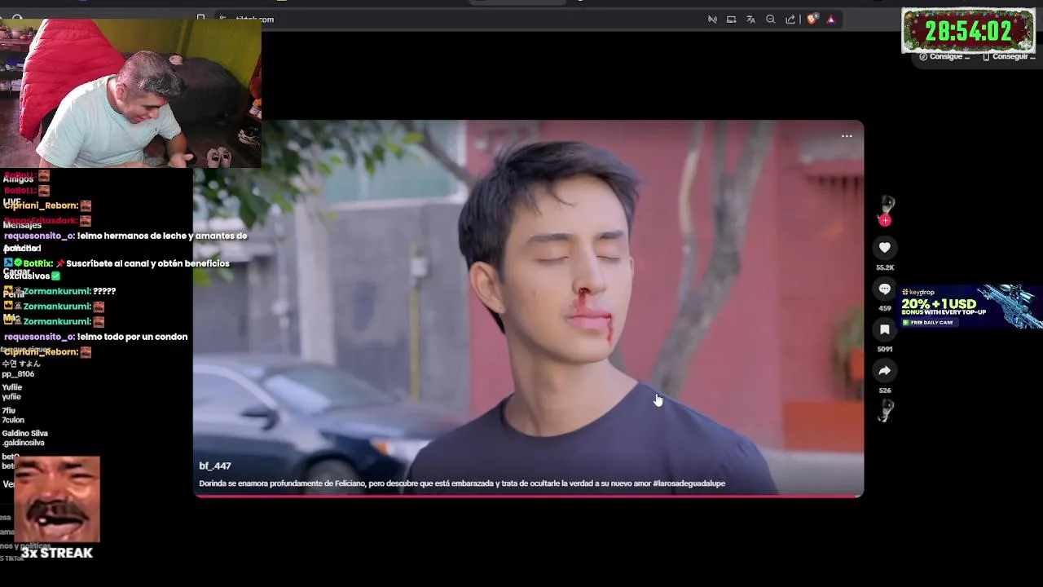
Task: Click the crossed-out N address bar icon
Action: pos(712,19)
